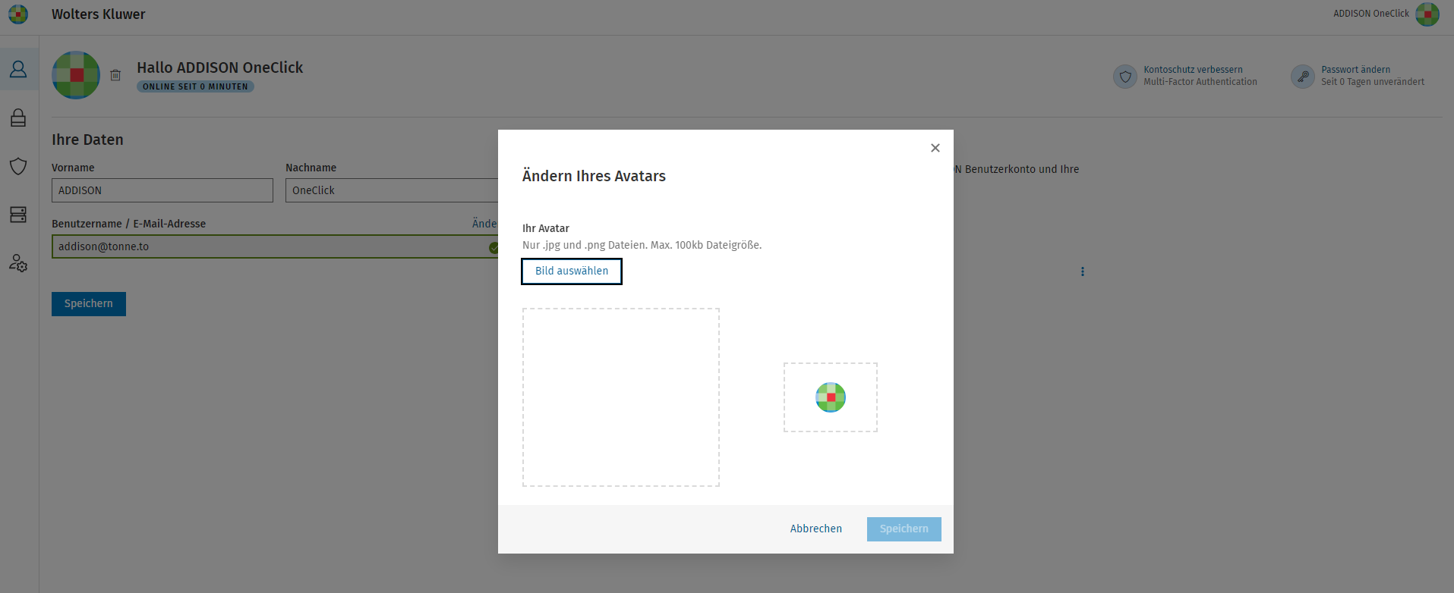Open the Kontoschutz verbessern link
This screenshot has height=593, width=1454.
[1193, 70]
